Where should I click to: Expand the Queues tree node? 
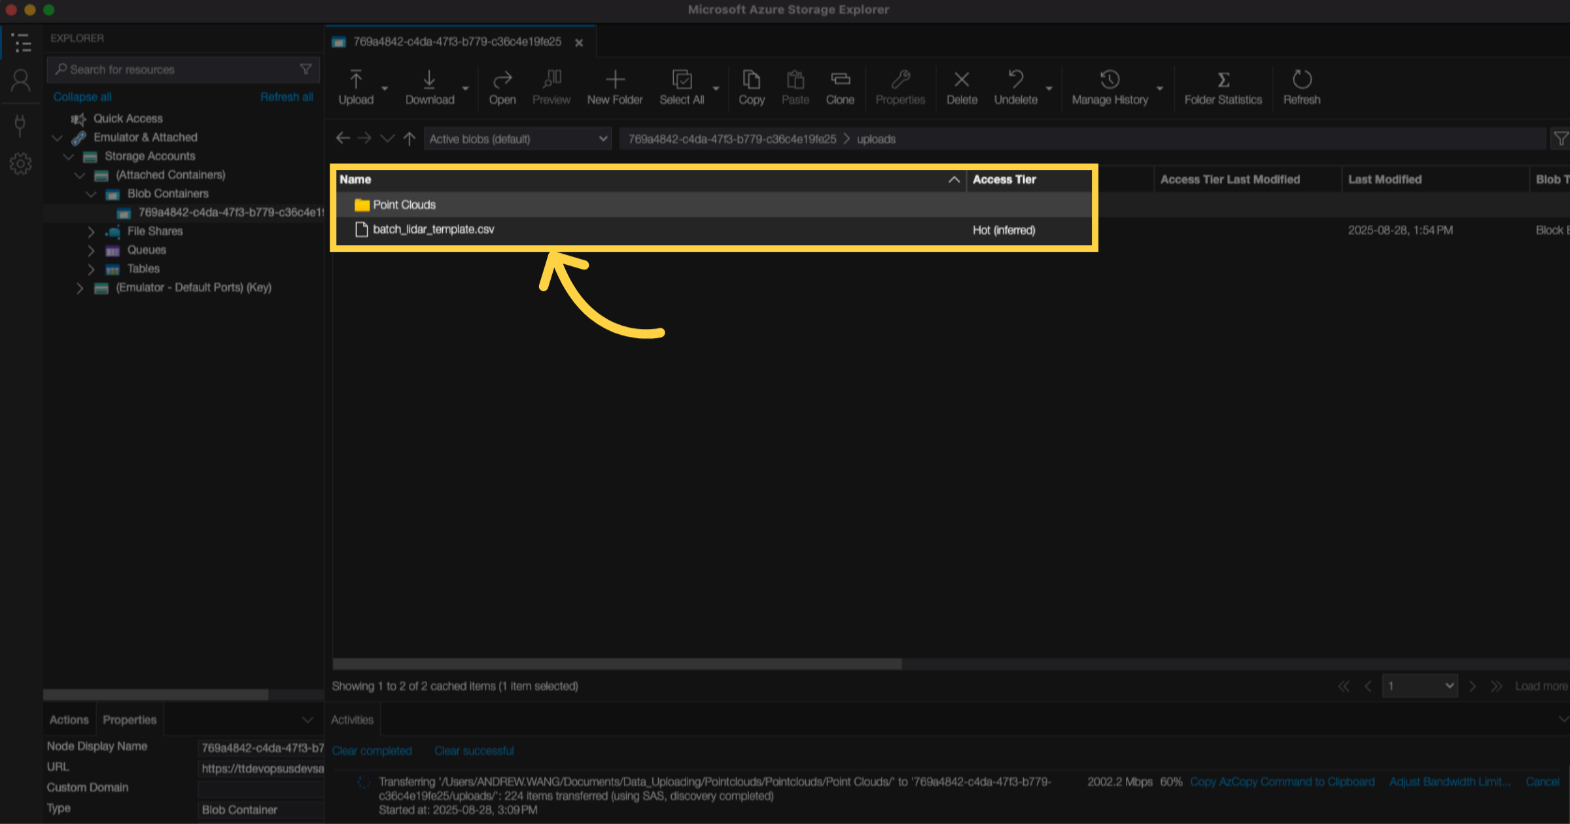[91, 250]
